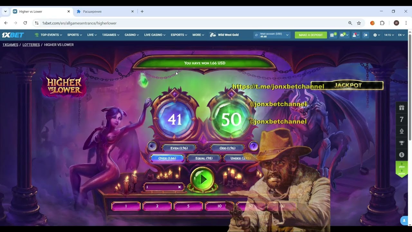412x232 pixels.
Task: Bookmark this page with star icon
Action: pos(359,23)
